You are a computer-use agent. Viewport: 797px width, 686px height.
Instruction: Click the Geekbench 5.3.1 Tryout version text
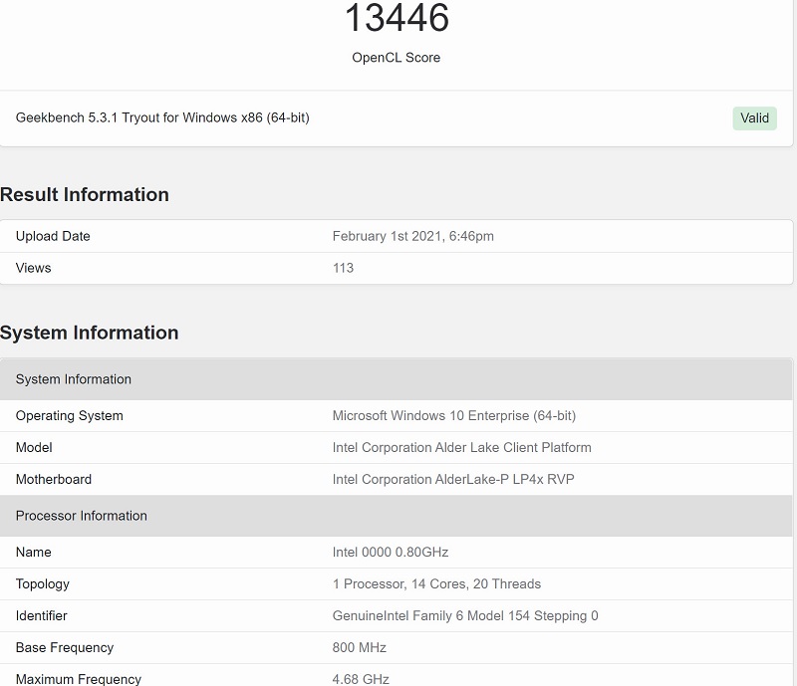pos(162,117)
